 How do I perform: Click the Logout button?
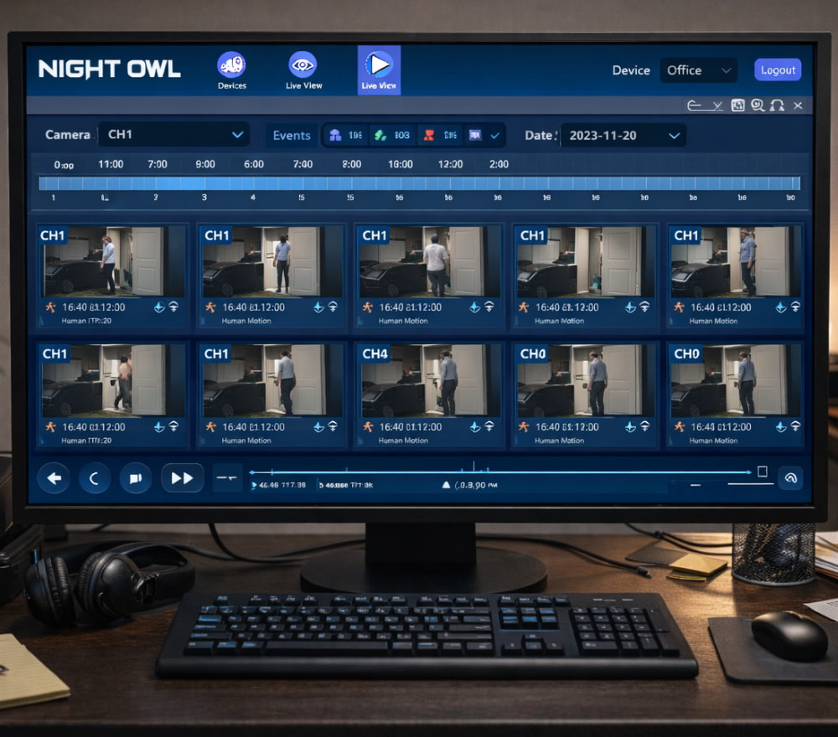[778, 70]
